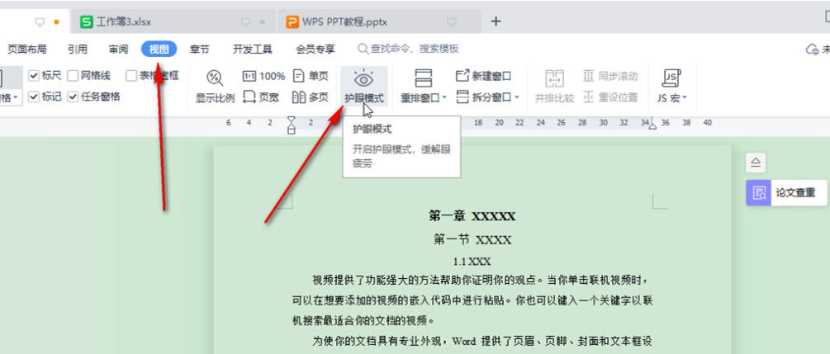Image resolution: width=830 pixels, height=354 pixels.
Task: Expand the JS 宏 dropdown arrow
Action: 685,98
